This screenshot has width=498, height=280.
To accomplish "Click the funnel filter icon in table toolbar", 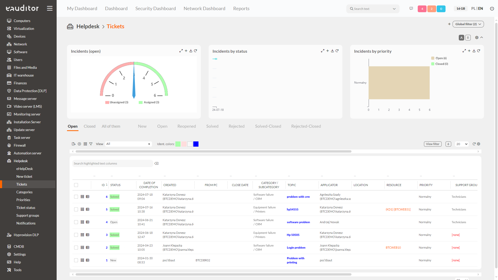I will (x=91, y=144).
